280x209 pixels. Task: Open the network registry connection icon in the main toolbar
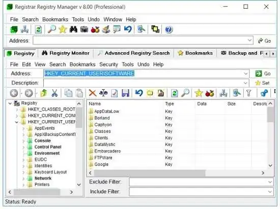point(24,29)
